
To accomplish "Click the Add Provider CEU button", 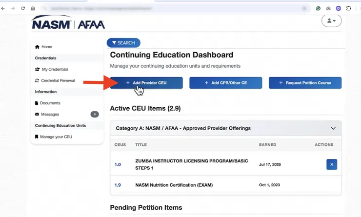I will tap(146, 83).
